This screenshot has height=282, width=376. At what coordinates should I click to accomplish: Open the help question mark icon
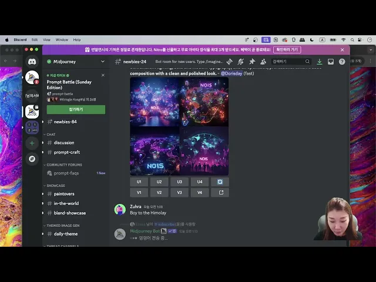click(x=342, y=62)
